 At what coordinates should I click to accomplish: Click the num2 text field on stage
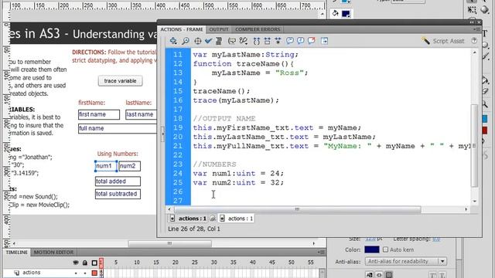point(129,166)
